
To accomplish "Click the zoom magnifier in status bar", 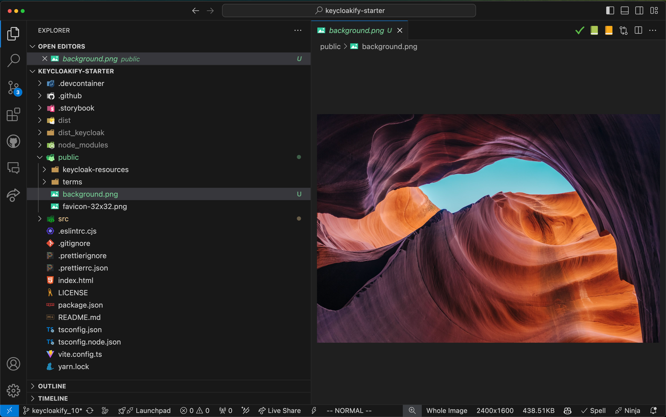I will pyautogui.click(x=412, y=411).
